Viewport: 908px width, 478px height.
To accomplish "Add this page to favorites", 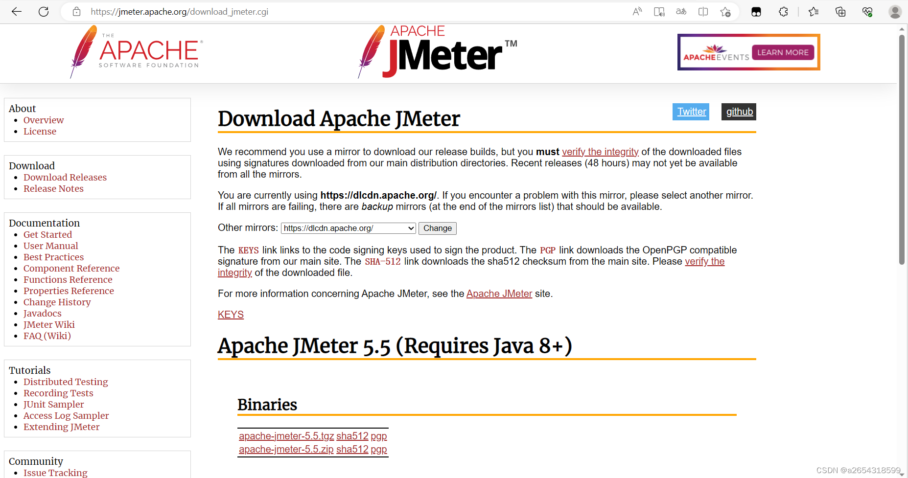I will point(725,11).
